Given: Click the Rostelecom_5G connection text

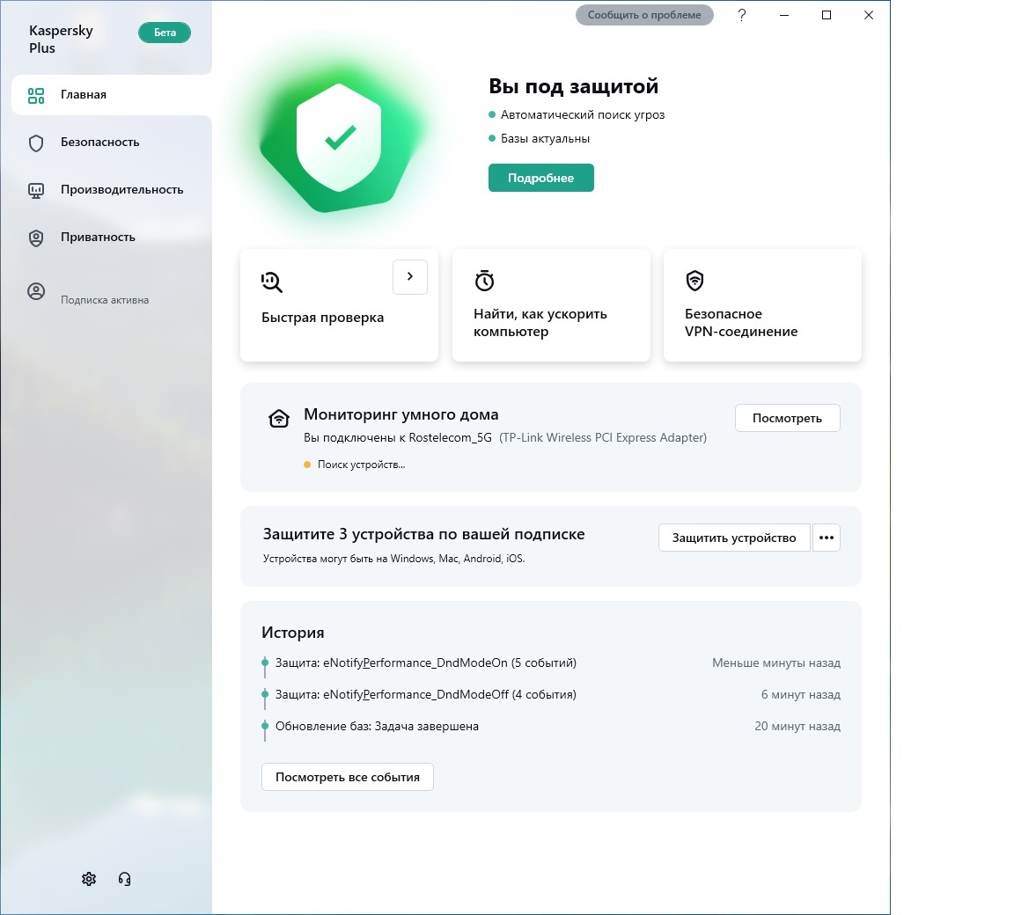Looking at the screenshot, I should pyautogui.click(x=398, y=437).
